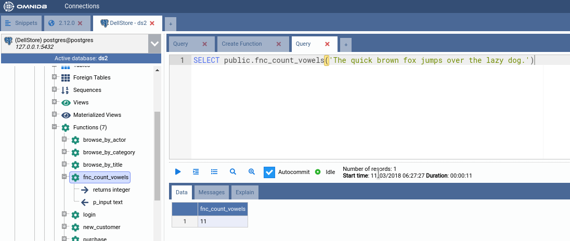Select the result cell containing 11
The height and width of the screenshot is (241, 570).
tap(223, 221)
